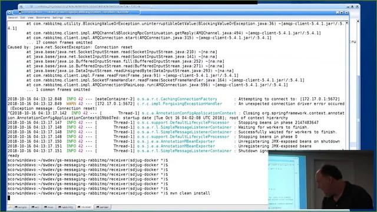The height and width of the screenshot is (212, 377).
Task: Open the Help menu
Action: pos(68,18)
